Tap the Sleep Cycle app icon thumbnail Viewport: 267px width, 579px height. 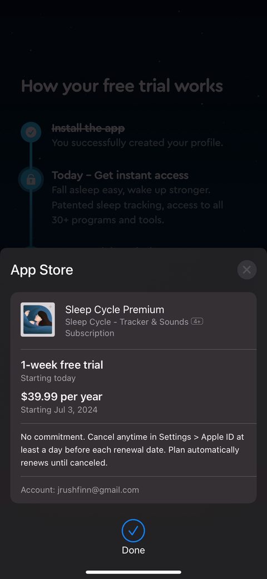[x=38, y=320]
